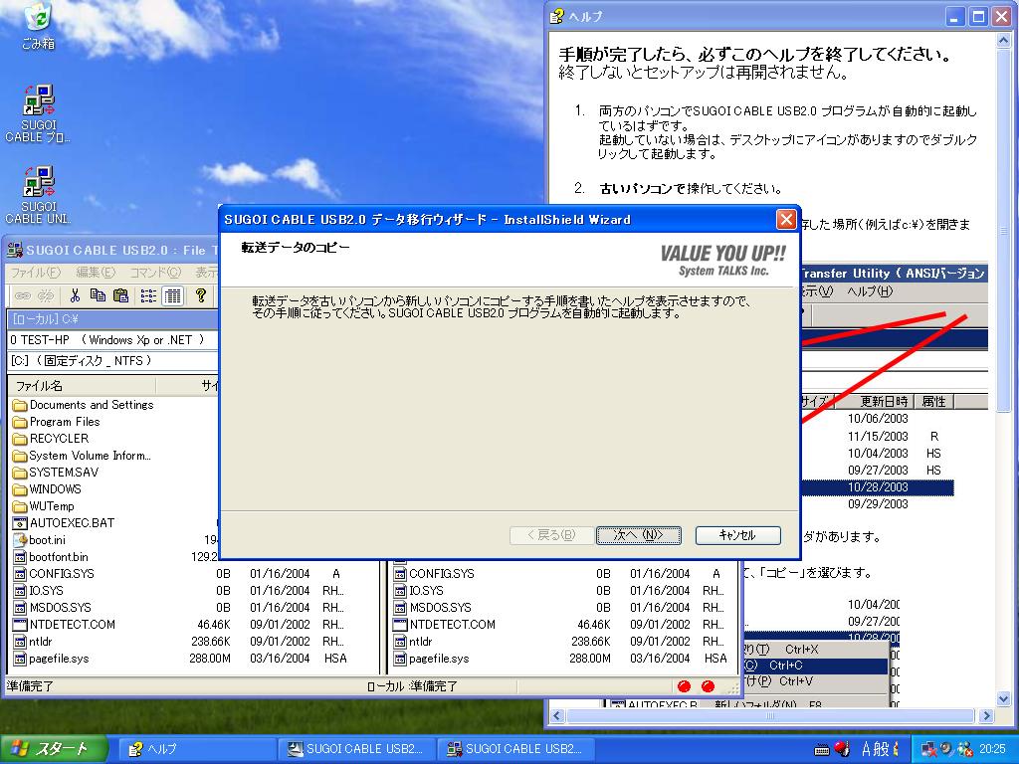
Task: Open the 編集(E) menu
Action: click(96, 273)
